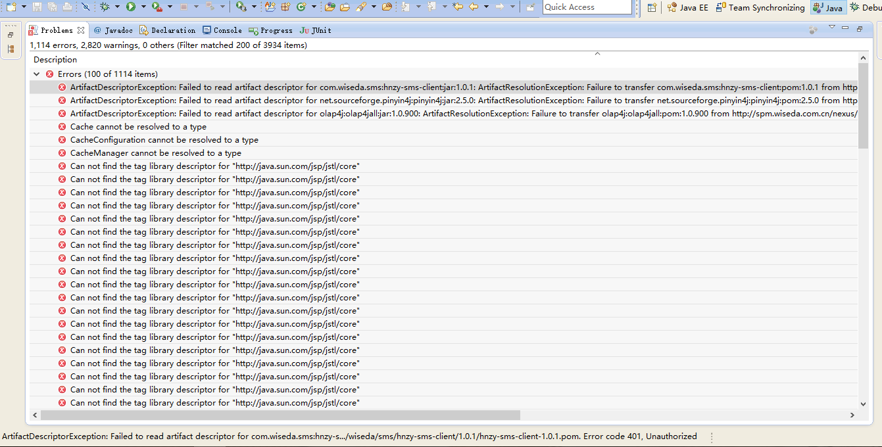Click the Open Task folder icon

(x=345, y=7)
